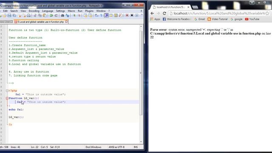Click the editor scrollbar down arrow
Screen dimensions: 272x153
point(141,142)
